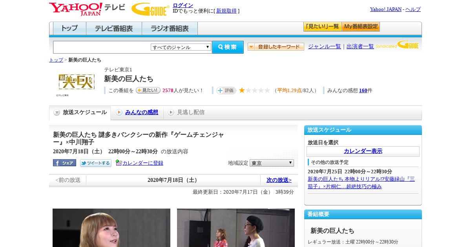Click the Syndicated G-GUIDE logo
This screenshot has height=247, width=471.
397,45
